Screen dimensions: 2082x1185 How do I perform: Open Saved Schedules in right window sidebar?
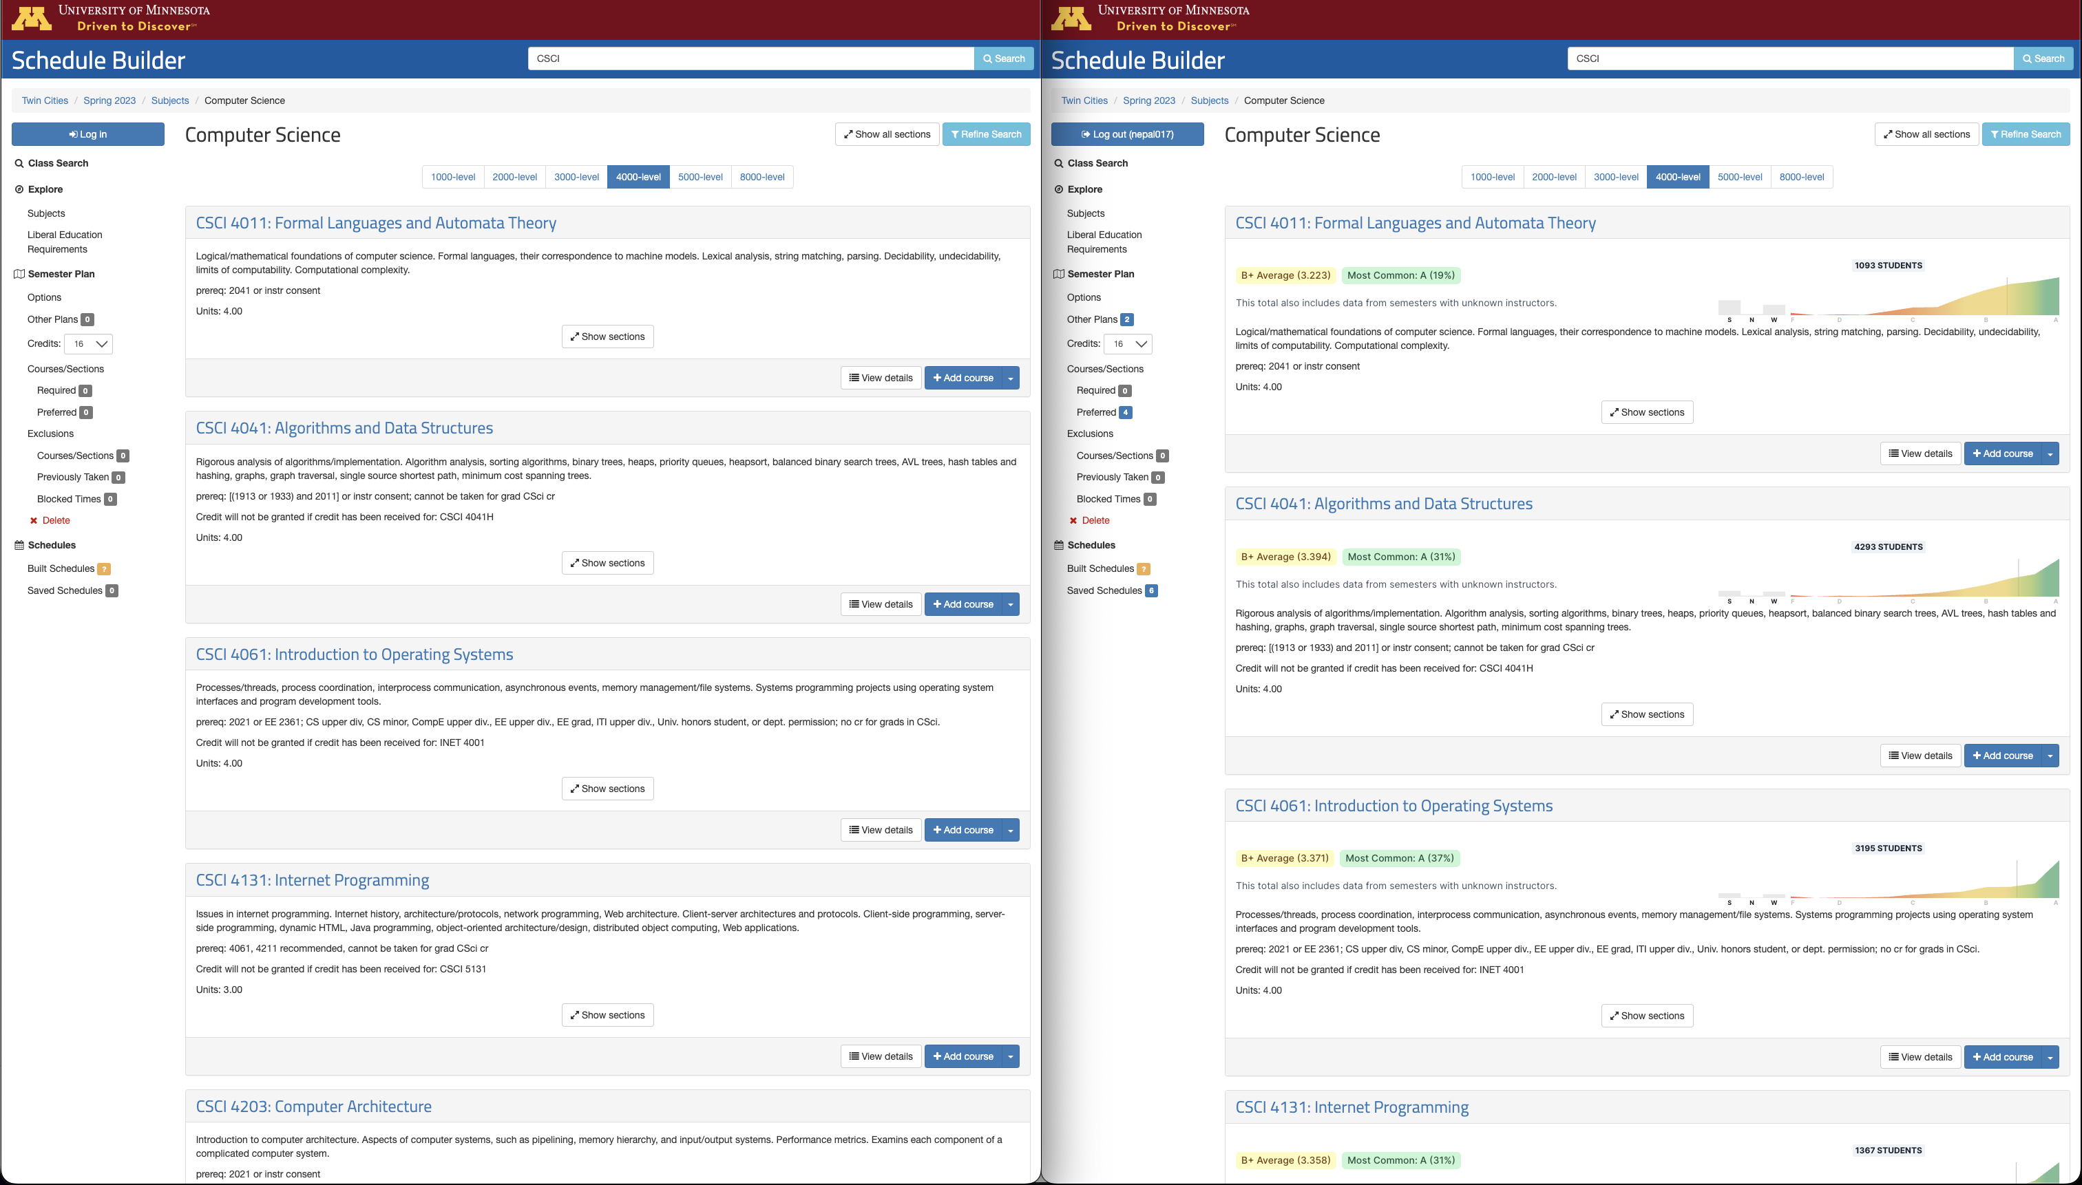(1112, 590)
